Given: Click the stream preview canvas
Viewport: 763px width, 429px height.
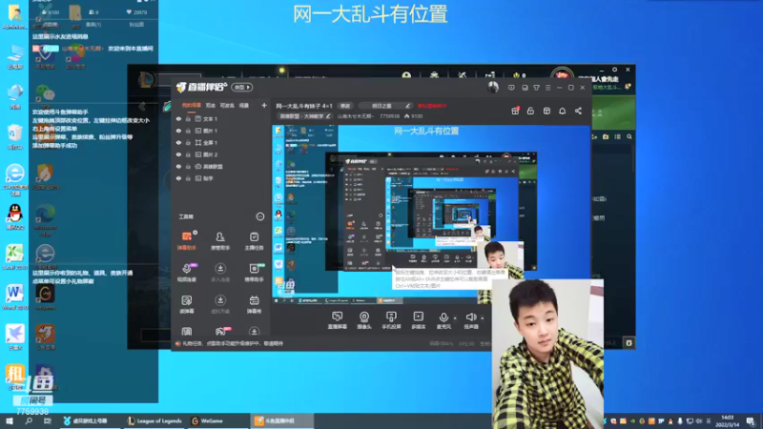Looking at the screenshot, I should pyautogui.click(x=431, y=211).
